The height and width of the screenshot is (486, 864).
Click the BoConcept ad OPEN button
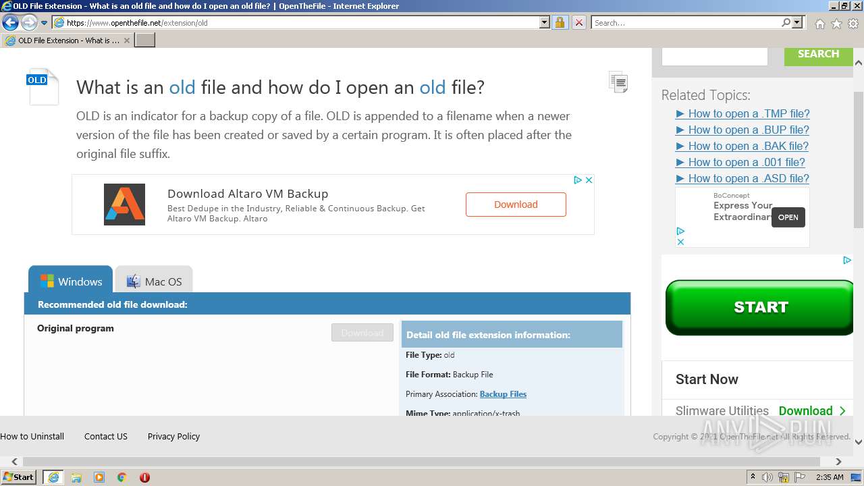(788, 217)
